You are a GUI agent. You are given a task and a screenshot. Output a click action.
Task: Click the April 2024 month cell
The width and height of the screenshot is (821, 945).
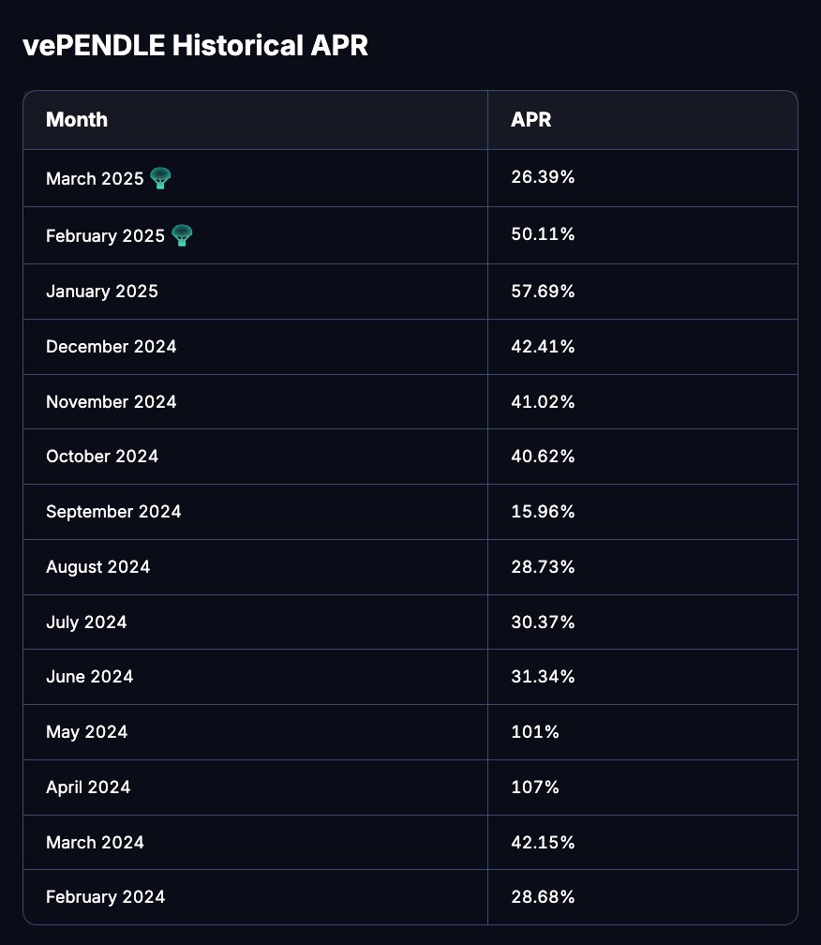[x=88, y=787]
